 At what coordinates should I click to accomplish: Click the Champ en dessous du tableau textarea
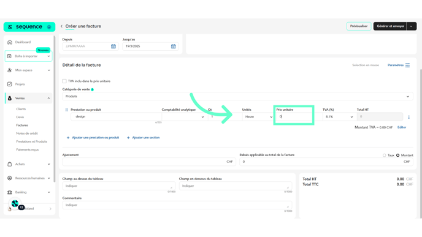tap(236, 186)
